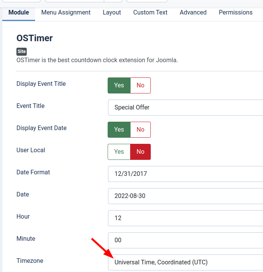This screenshot has width=263, height=272.
Task: Open the Minute selector showing 00
Action: [186, 240]
